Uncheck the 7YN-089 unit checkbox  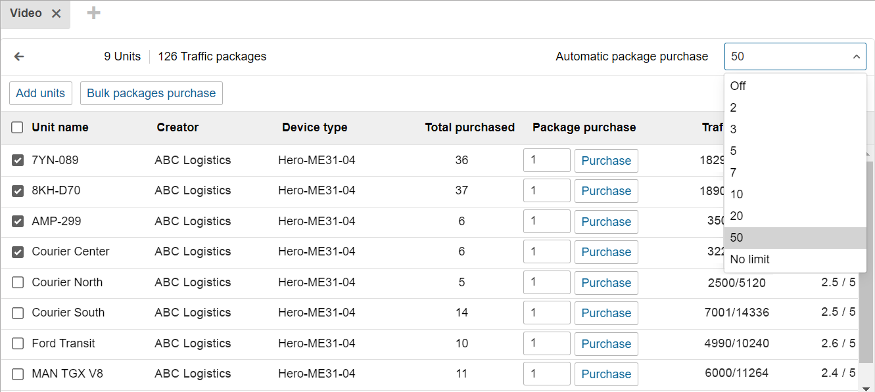coord(17,160)
